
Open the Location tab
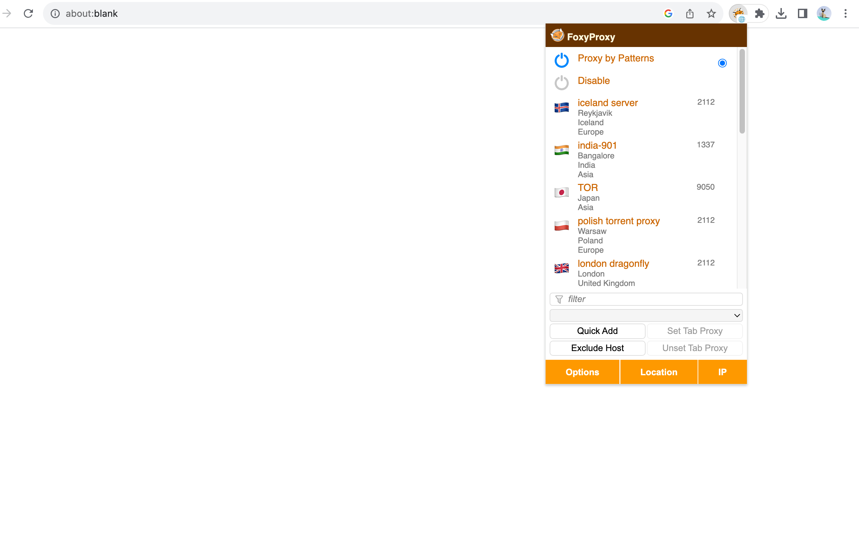point(659,372)
